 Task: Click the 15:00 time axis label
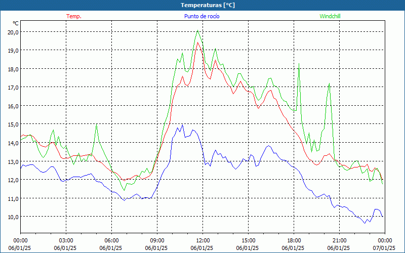click(248, 240)
